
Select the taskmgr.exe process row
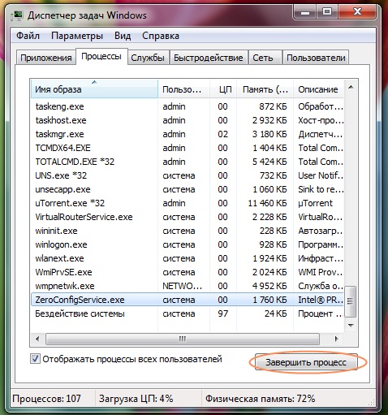click(x=188, y=134)
